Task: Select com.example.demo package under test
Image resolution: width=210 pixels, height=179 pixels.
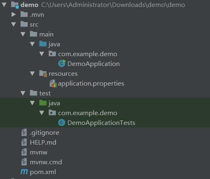Action: click(x=87, y=113)
